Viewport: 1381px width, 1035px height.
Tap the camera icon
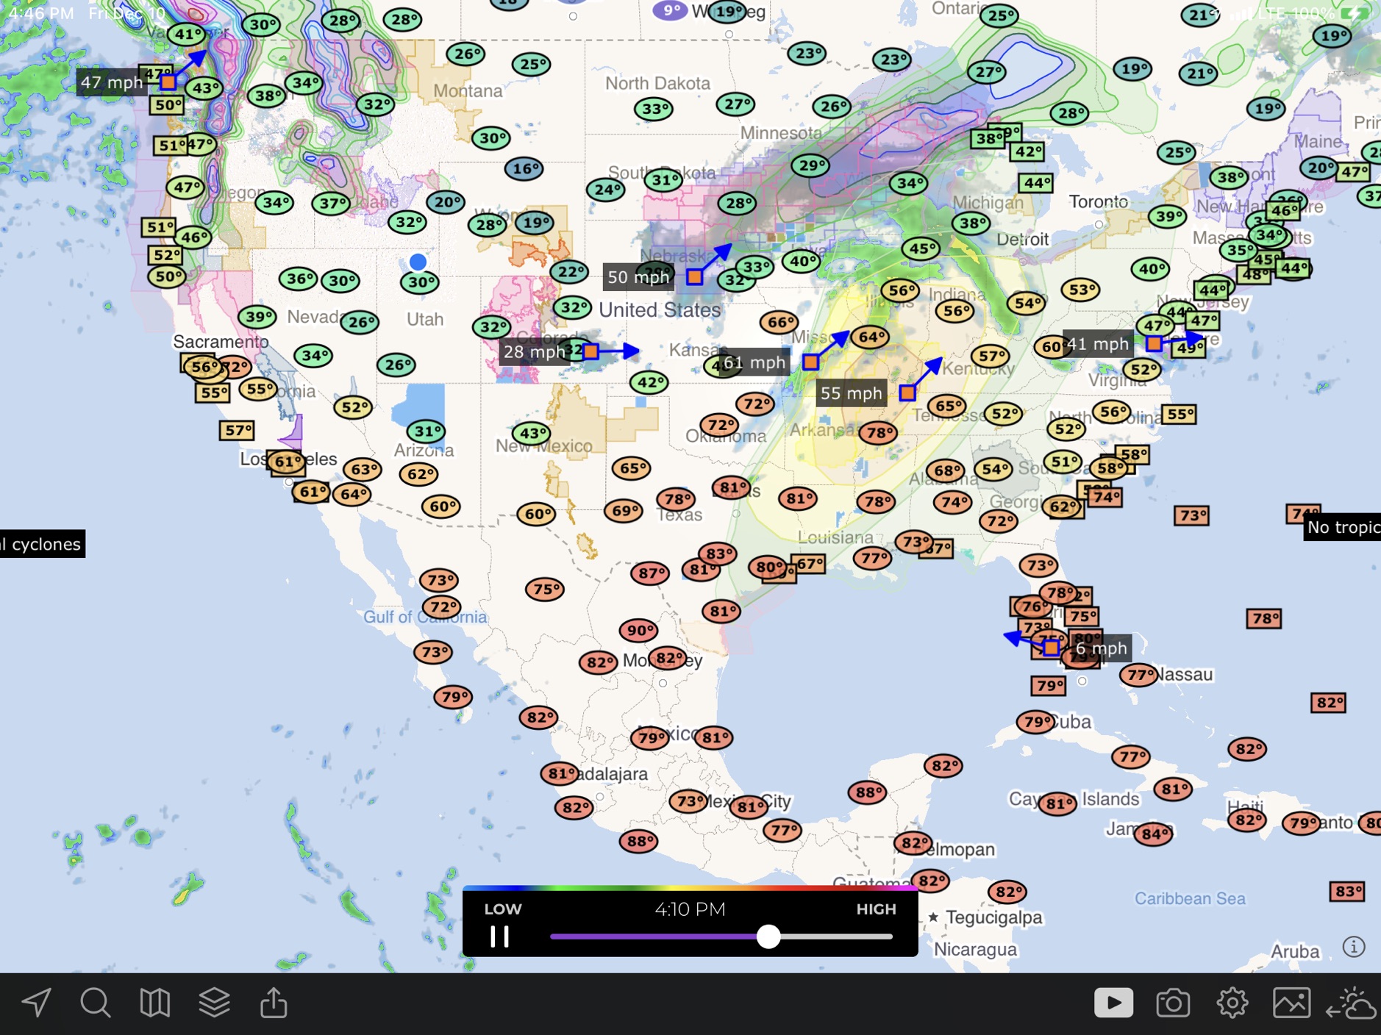click(1173, 1003)
